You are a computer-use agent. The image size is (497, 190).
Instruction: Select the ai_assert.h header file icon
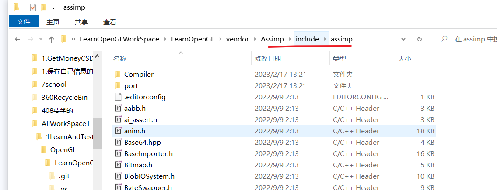click(x=118, y=119)
